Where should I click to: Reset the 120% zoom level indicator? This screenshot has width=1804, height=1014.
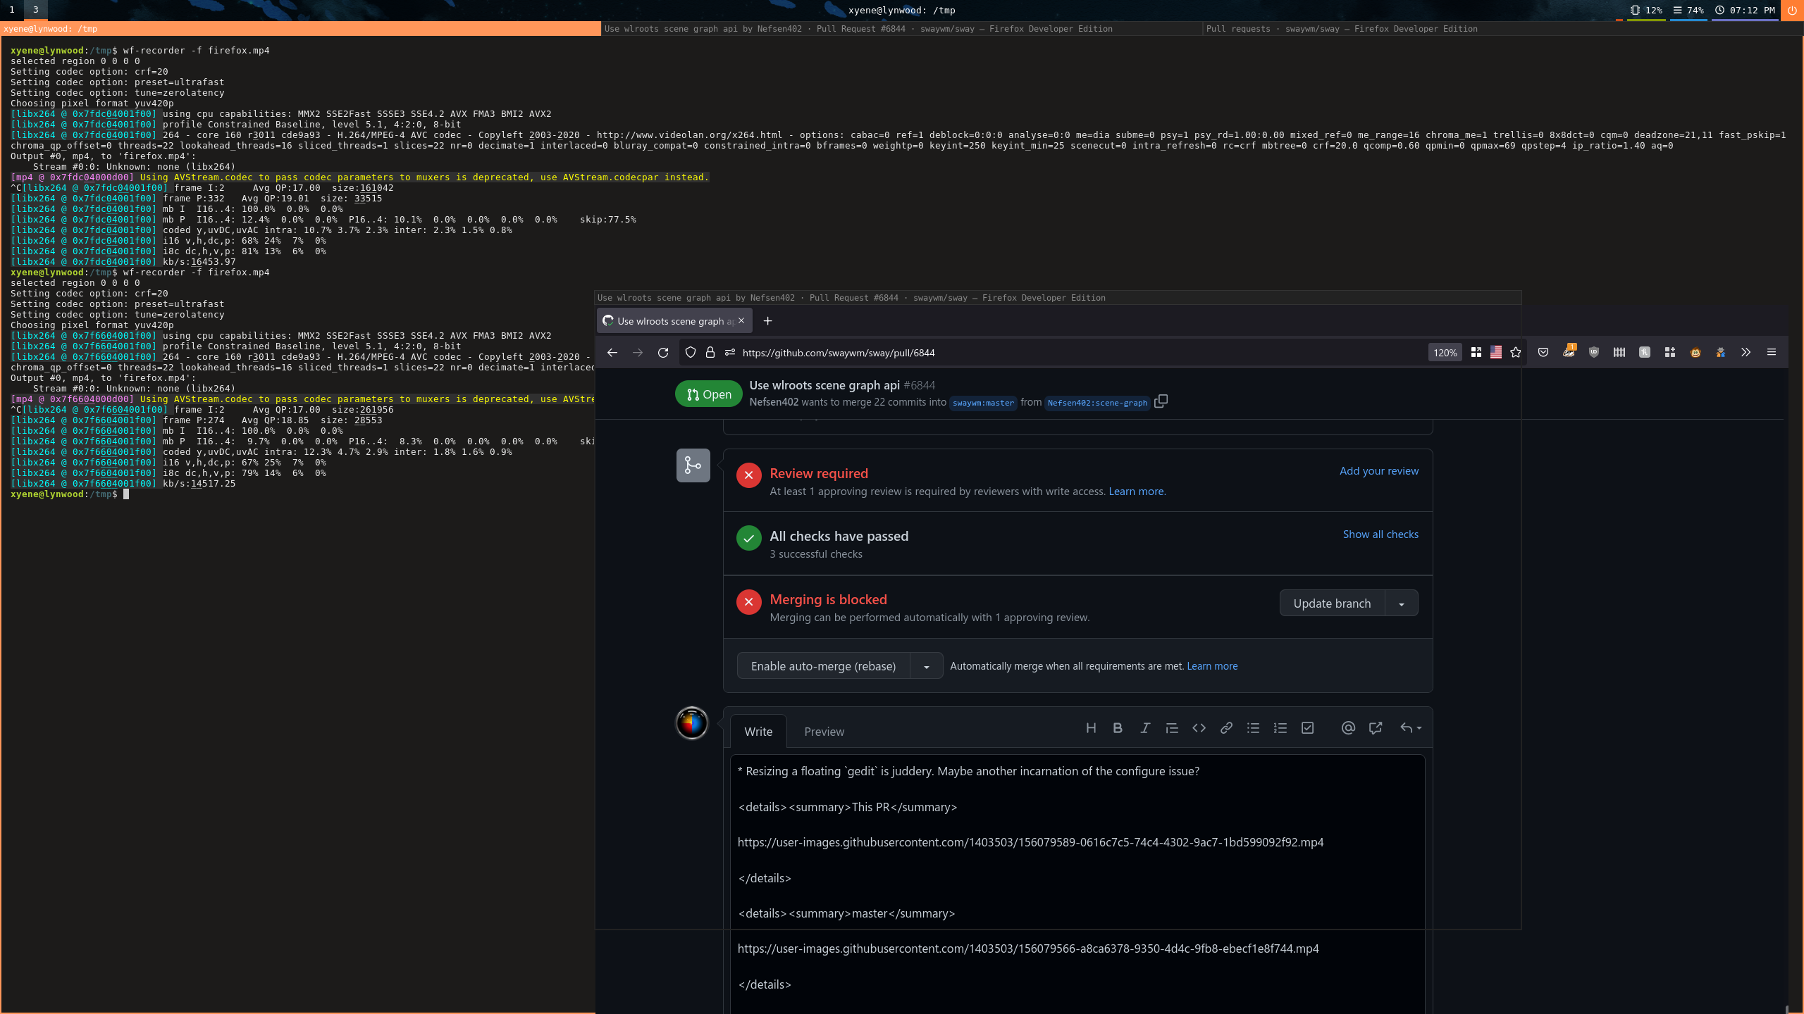(x=1445, y=353)
